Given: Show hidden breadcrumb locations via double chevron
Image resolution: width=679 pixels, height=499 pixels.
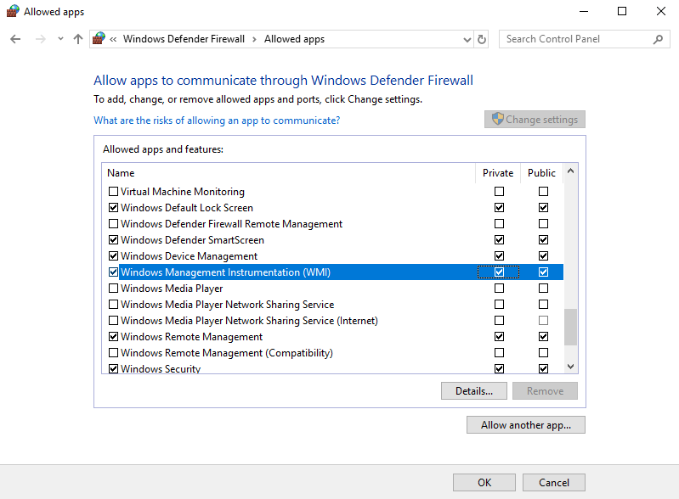Looking at the screenshot, I should click(113, 39).
